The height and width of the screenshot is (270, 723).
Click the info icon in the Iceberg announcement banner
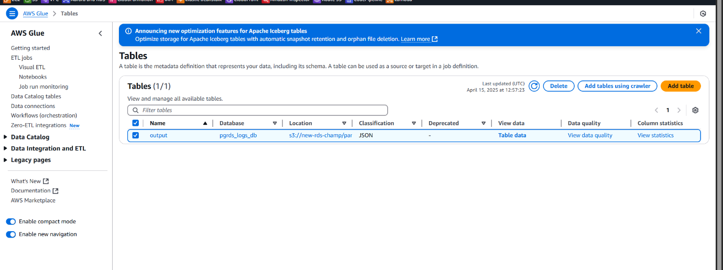pyautogui.click(x=128, y=31)
